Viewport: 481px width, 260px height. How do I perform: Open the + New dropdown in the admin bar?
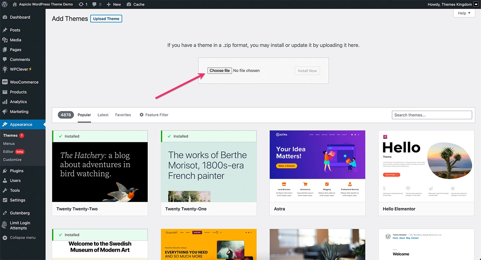coord(113,4)
